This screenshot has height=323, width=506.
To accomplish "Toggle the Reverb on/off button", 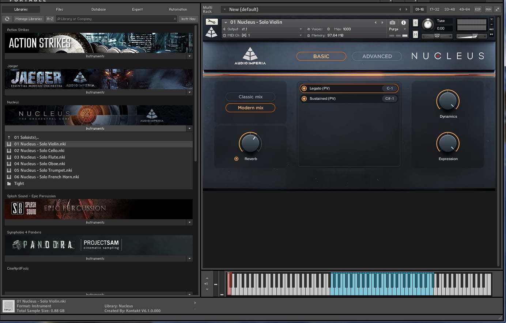I will [236, 159].
